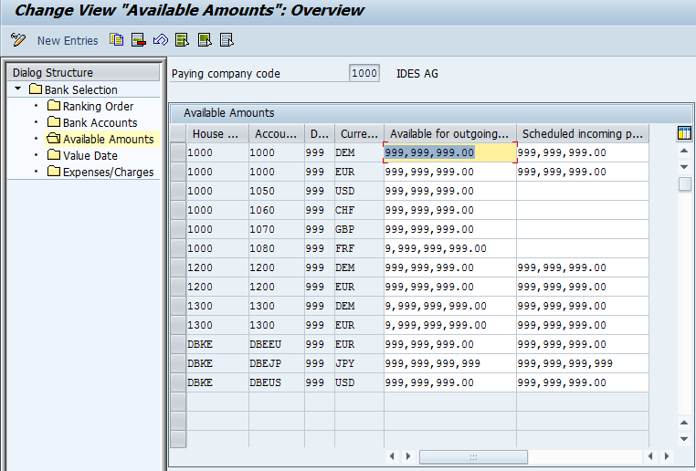Select the row selector for the 1050 USD row
Viewport: 696px width, 471px height.
click(x=178, y=191)
